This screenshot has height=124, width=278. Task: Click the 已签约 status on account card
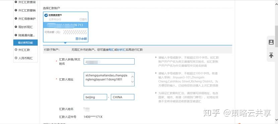click(83, 19)
